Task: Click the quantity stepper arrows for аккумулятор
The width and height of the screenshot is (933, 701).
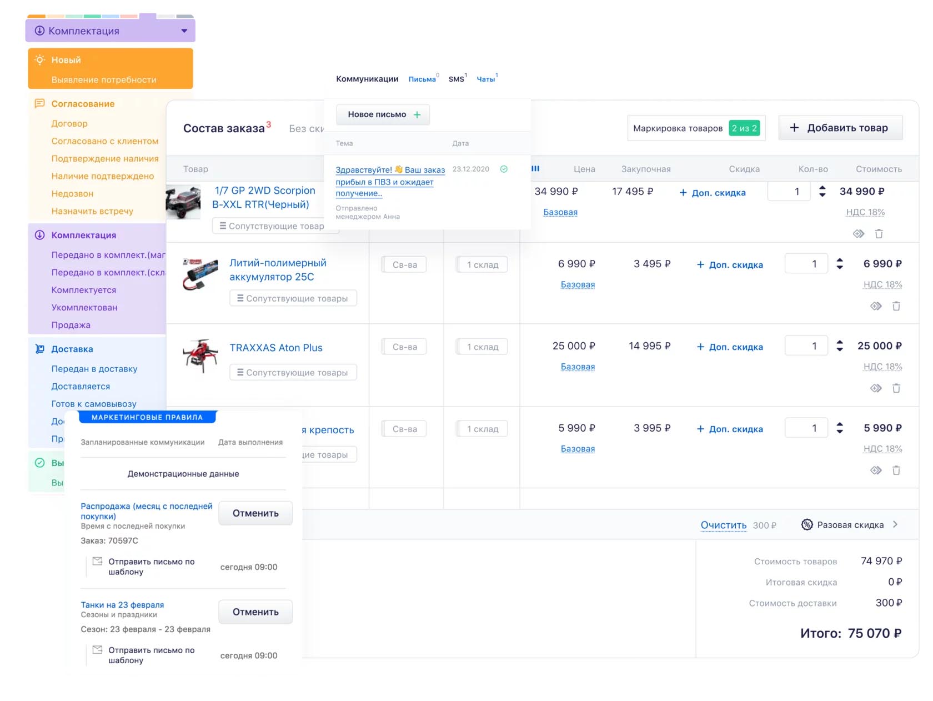Action: pos(840,264)
